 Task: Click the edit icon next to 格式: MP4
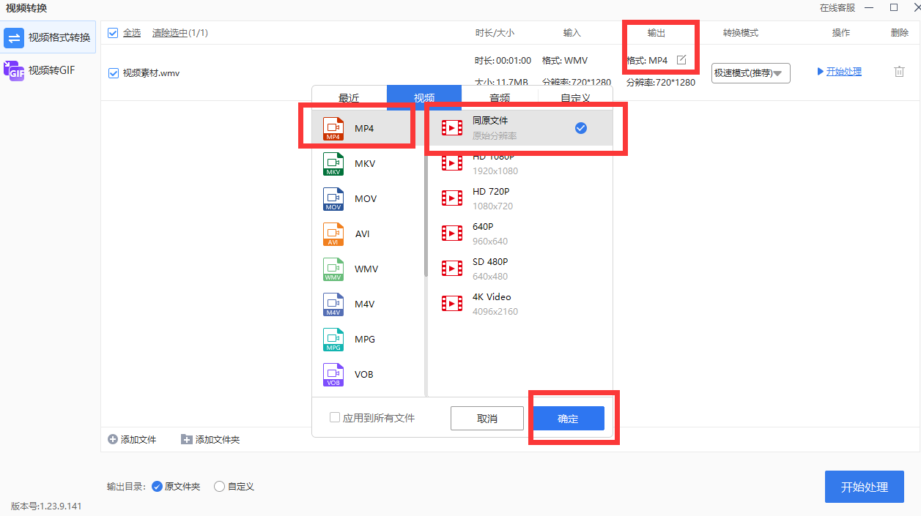[x=681, y=60]
